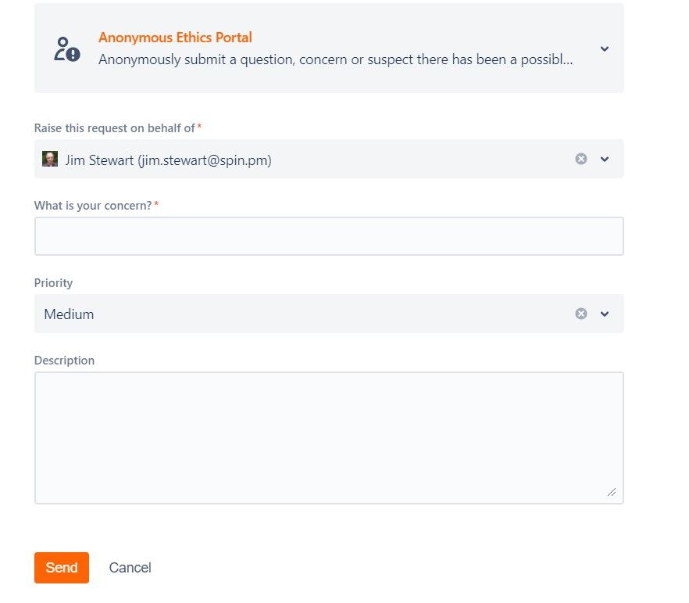Viewport: 689px width, 603px height.
Task: Expand the Anonymous Ethics Portal request type chevron
Action: click(x=605, y=48)
